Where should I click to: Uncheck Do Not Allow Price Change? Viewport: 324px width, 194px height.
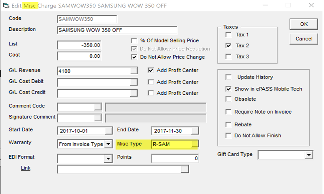coord(134,57)
